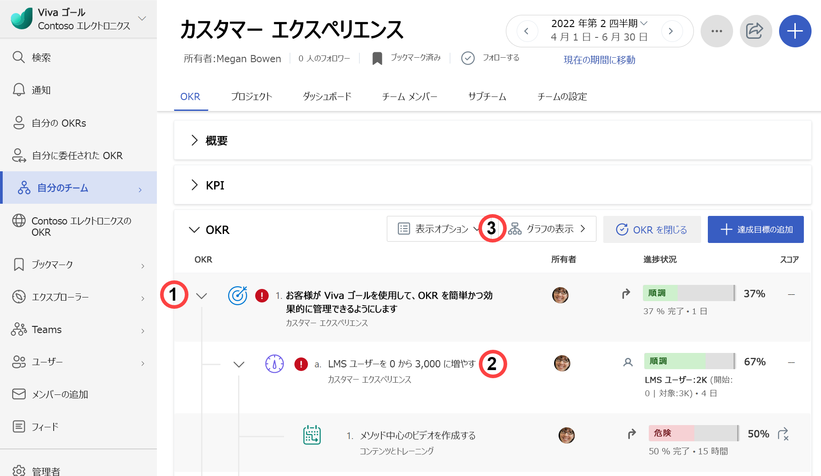
Task: Switch to the チーム メンバー tab
Action: point(410,96)
